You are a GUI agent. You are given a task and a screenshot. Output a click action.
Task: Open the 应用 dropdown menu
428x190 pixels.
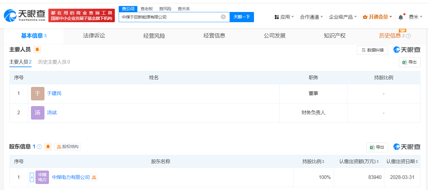click(x=284, y=17)
